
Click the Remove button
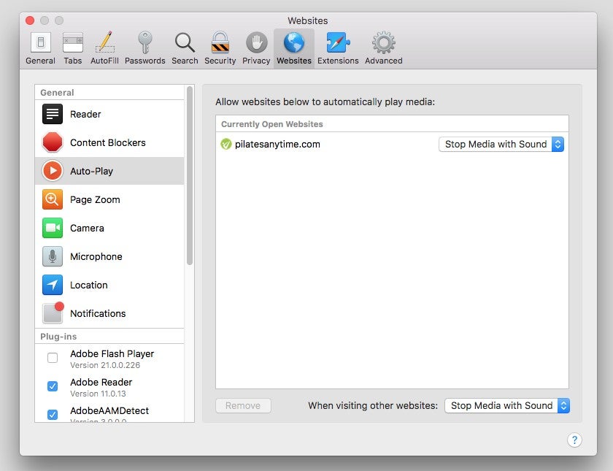pyautogui.click(x=243, y=405)
